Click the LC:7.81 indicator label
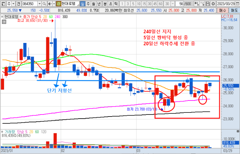240x154 pixels. (x=227, y=16)
